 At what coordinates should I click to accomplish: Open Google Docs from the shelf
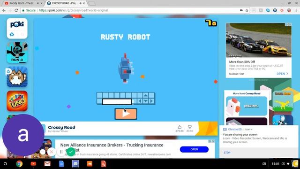[61, 164]
